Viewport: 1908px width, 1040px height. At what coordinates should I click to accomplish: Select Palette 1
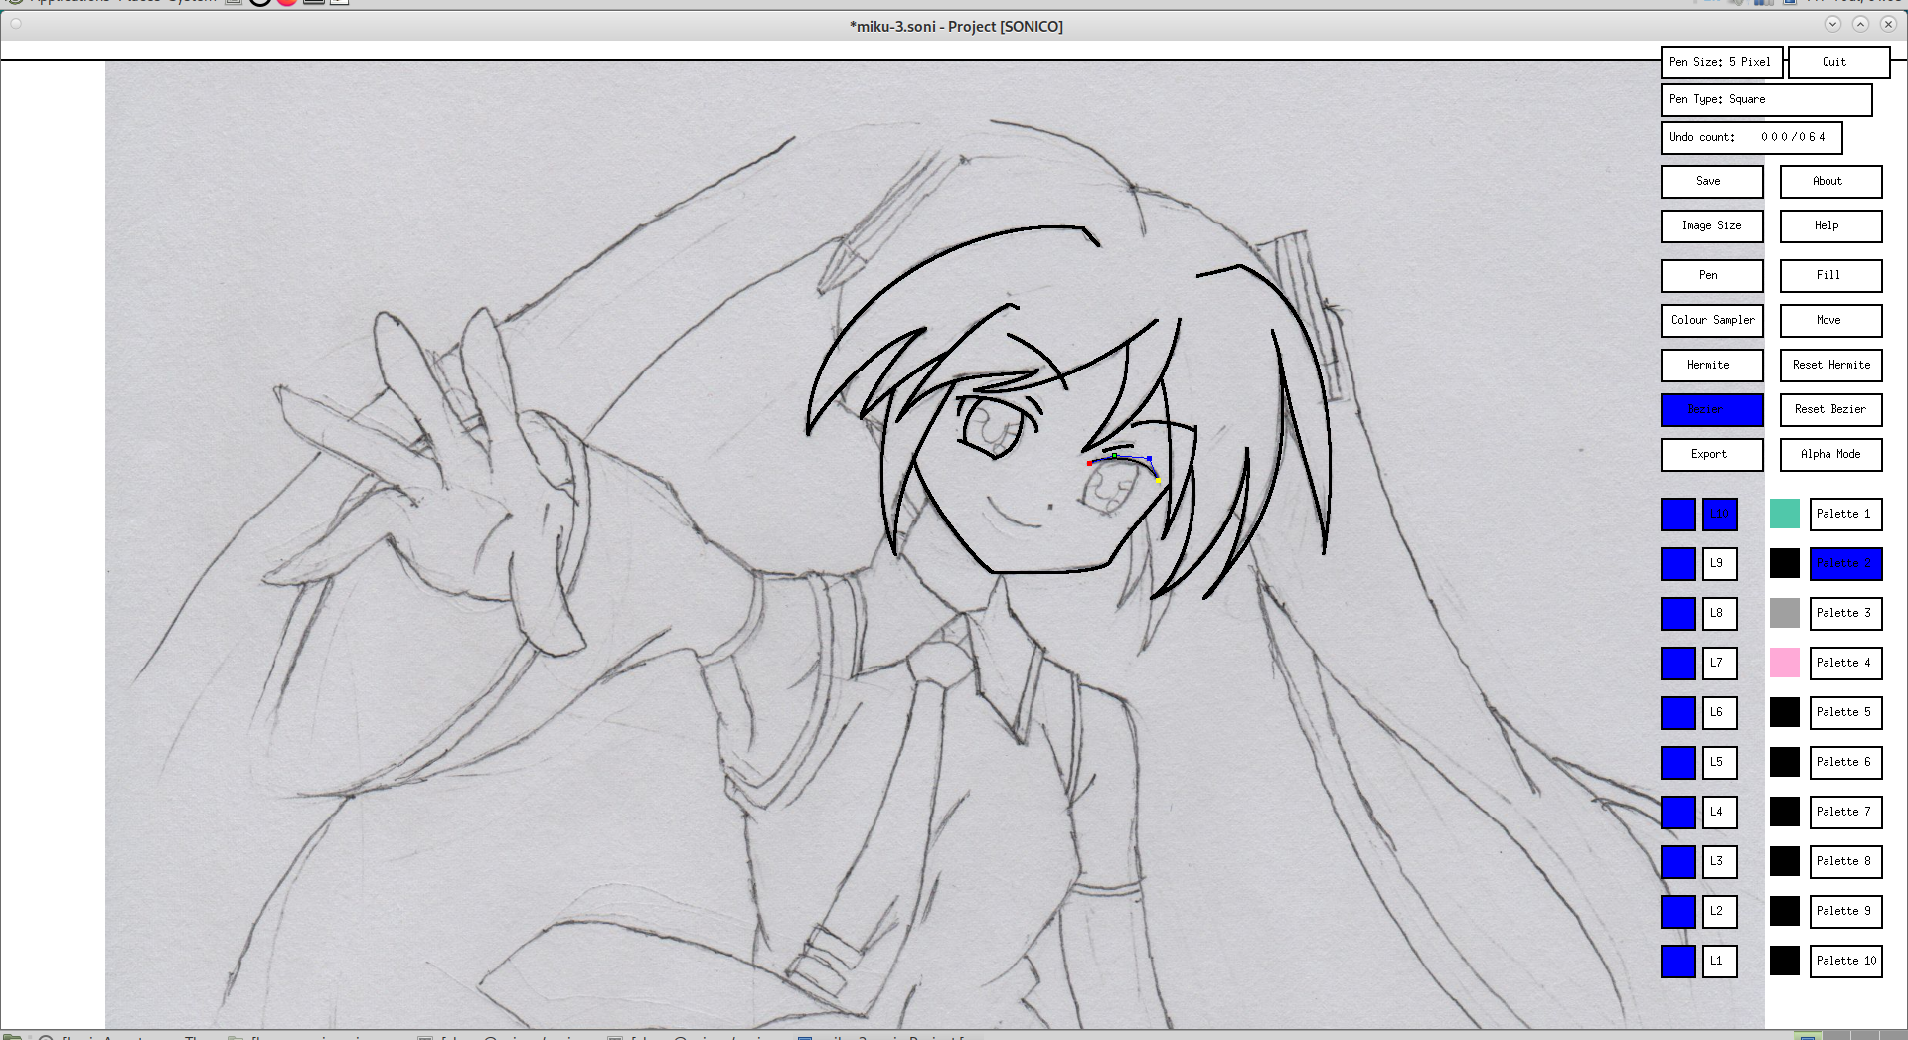[x=1845, y=514]
